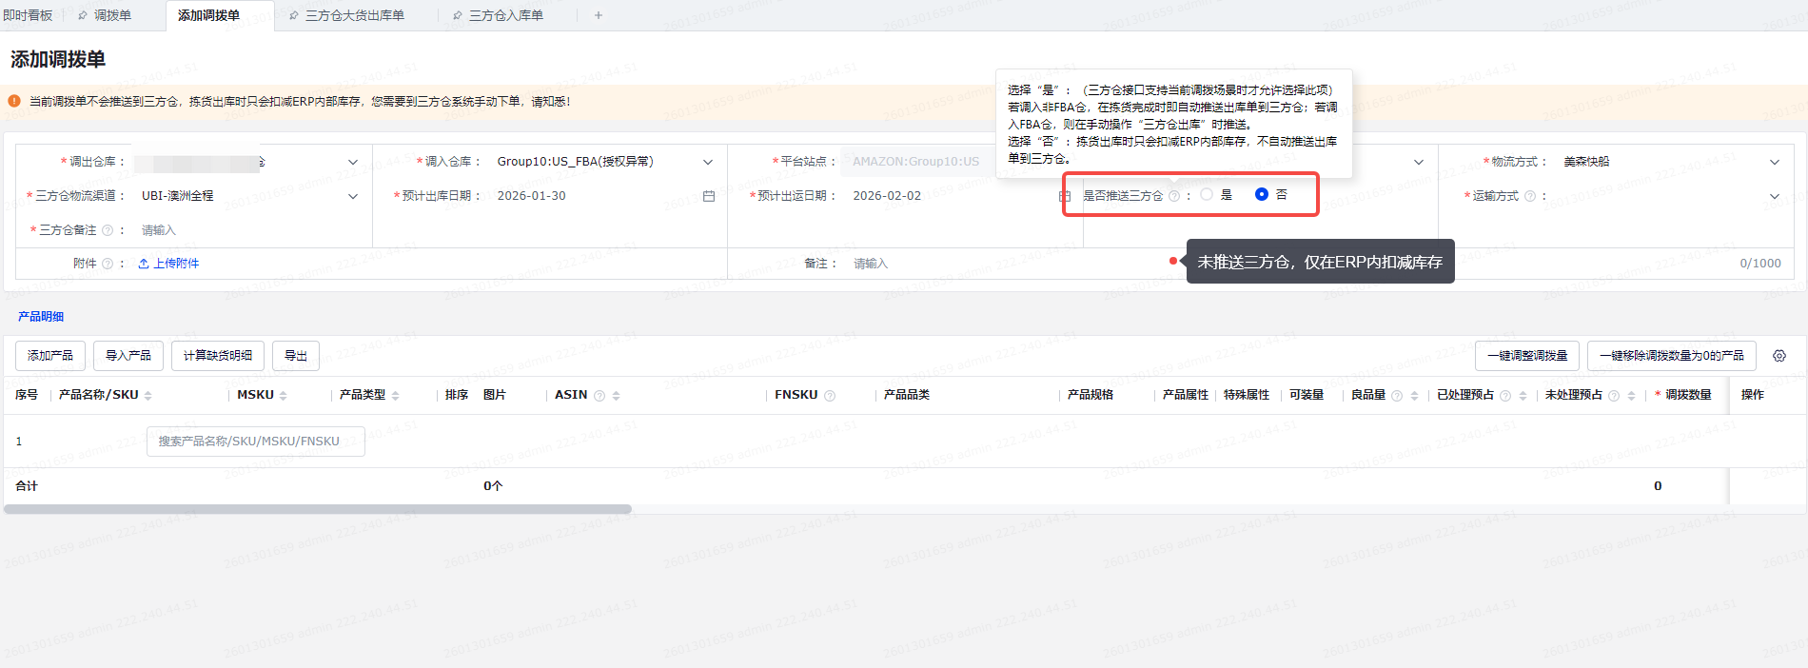Screen dimensions: 1808x668
Task: Click the product search field in row 1
Action: pyautogui.click(x=256, y=442)
